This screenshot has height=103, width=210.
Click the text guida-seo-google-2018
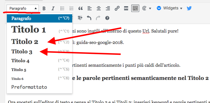(x=100, y=43)
